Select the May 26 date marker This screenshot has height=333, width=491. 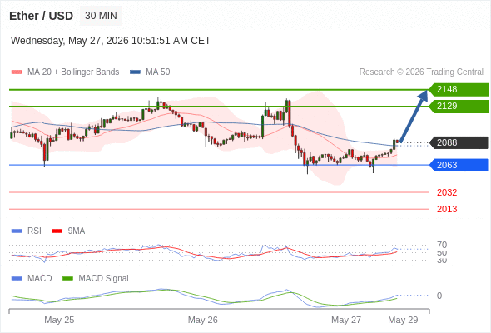click(x=202, y=320)
